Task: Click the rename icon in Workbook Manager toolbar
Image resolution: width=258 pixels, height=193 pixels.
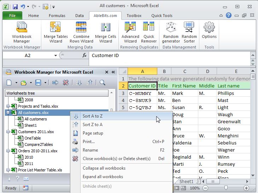Action: [55, 83]
